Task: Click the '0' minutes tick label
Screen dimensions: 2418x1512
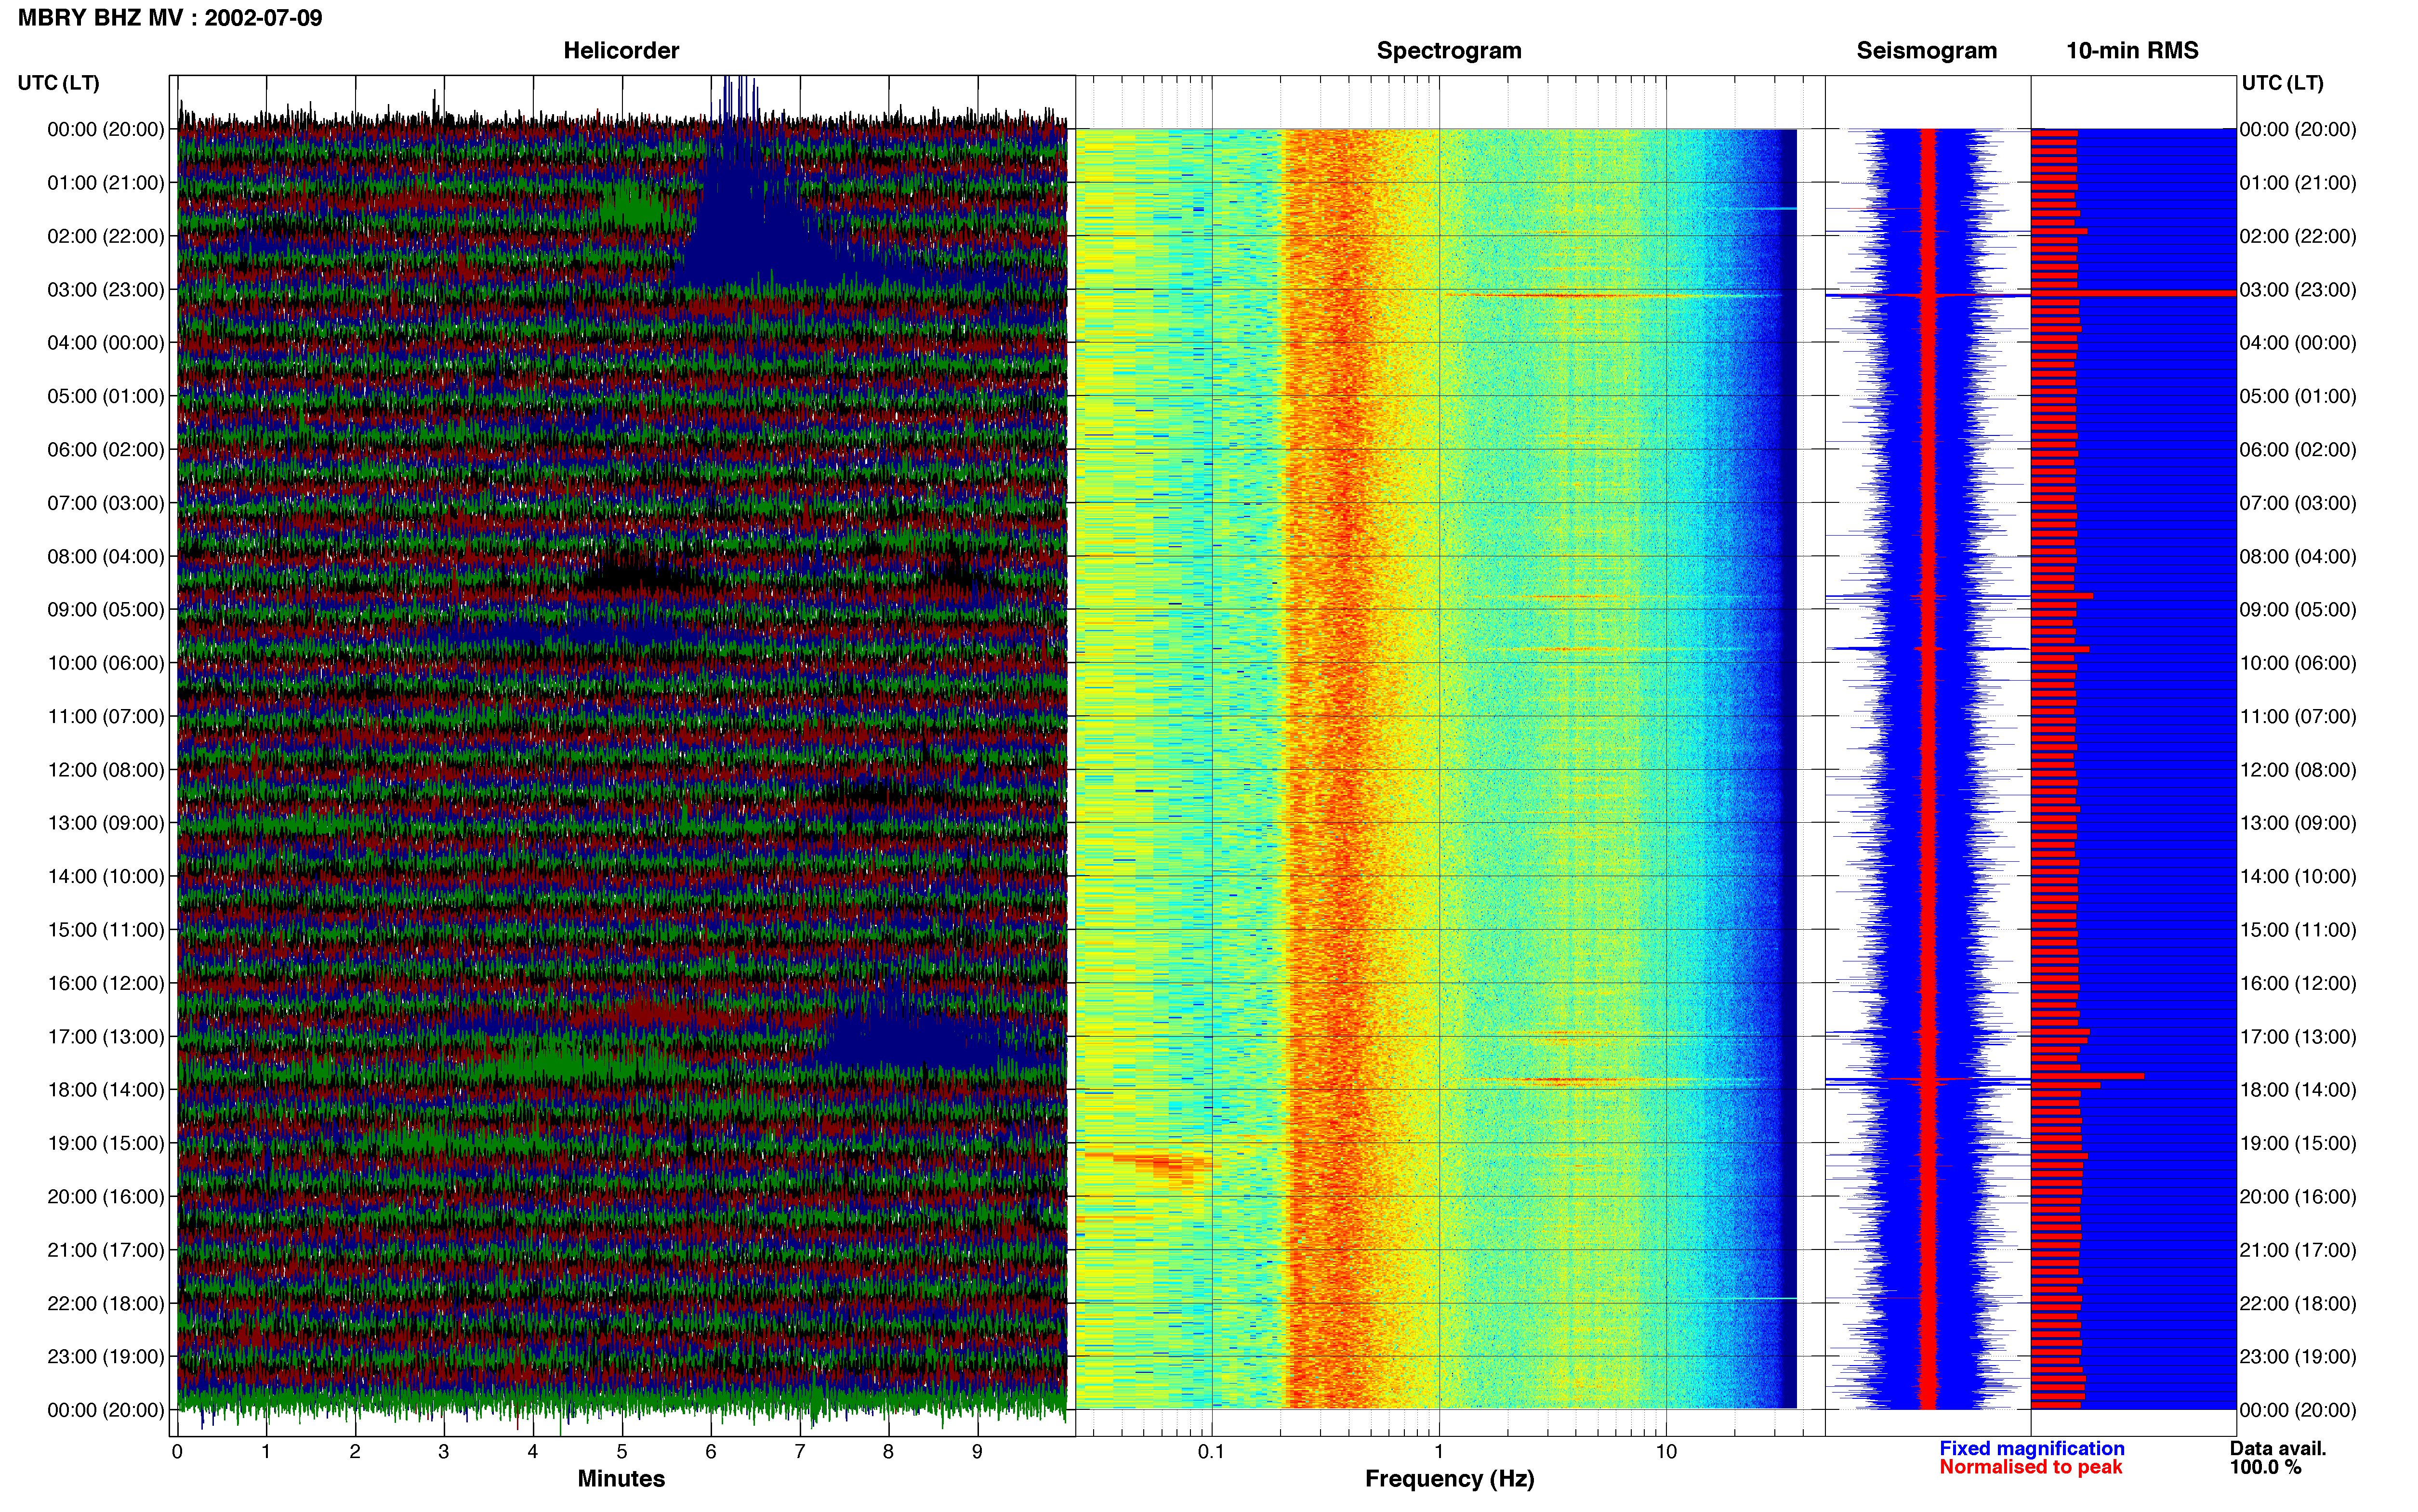Action: tap(177, 1452)
